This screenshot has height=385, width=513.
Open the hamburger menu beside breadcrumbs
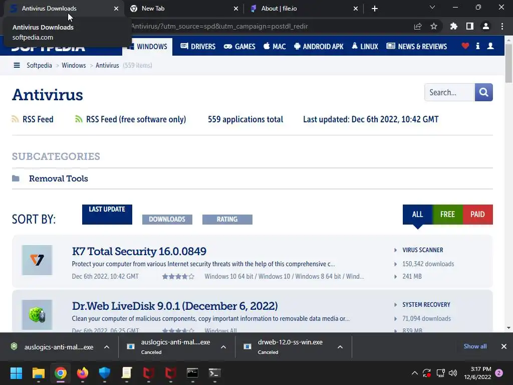(17, 66)
